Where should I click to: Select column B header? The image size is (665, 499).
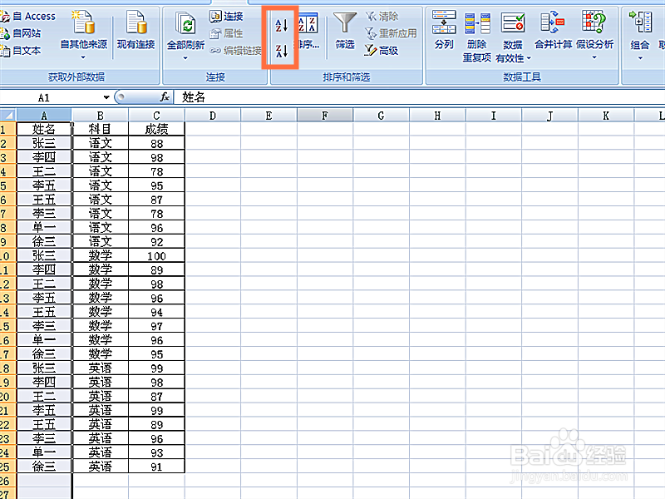100,115
